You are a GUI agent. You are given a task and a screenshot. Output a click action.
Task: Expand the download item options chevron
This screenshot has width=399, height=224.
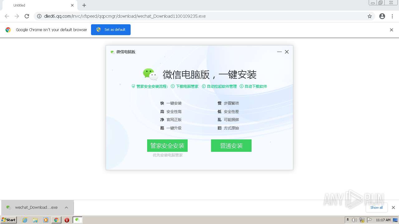click(66, 208)
